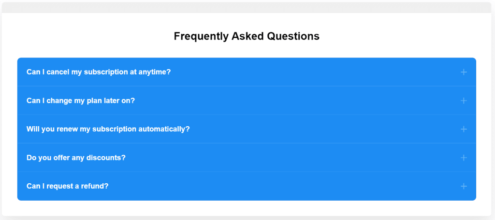The image size is (495, 220).
Task: Open "Will you renew my subscription automatically?" answer
Action: tap(108, 129)
